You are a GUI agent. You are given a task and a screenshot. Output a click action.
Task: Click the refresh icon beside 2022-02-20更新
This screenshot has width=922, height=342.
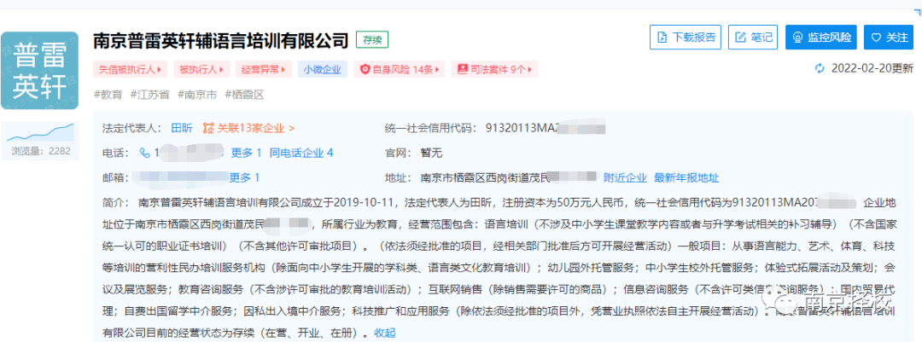(x=820, y=69)
